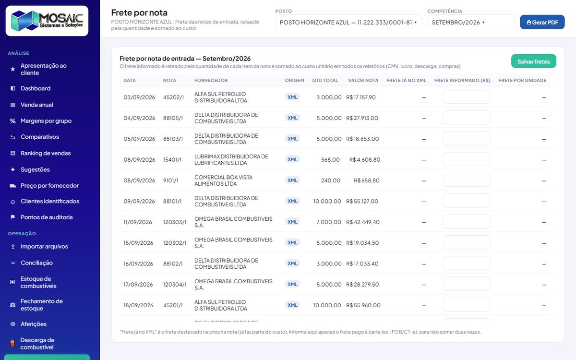Click value R$ 55.960,00
The width and height of the screenshot is (576, 360).
(x=363, y=305)
